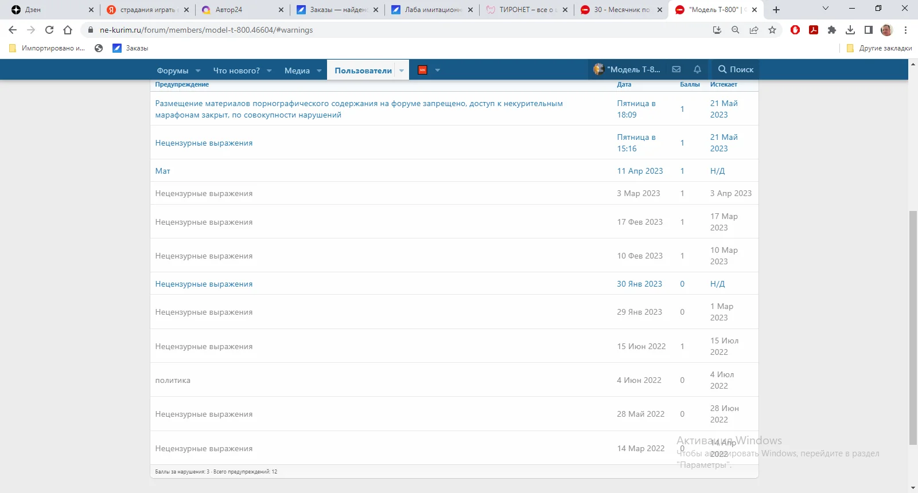Open forum notifications bell

point(697,69)
